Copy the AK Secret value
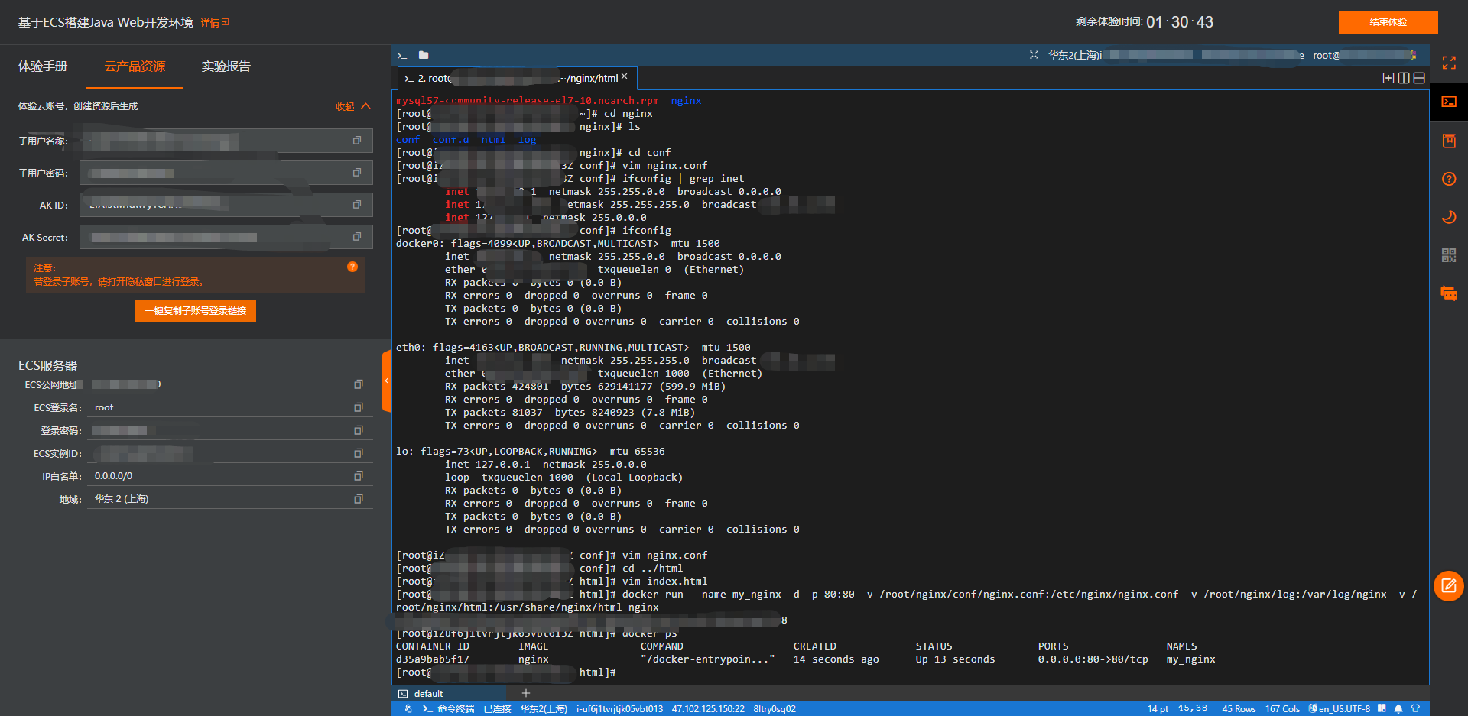This screenshot has width=1468, height=716. [x=357, y=237]
